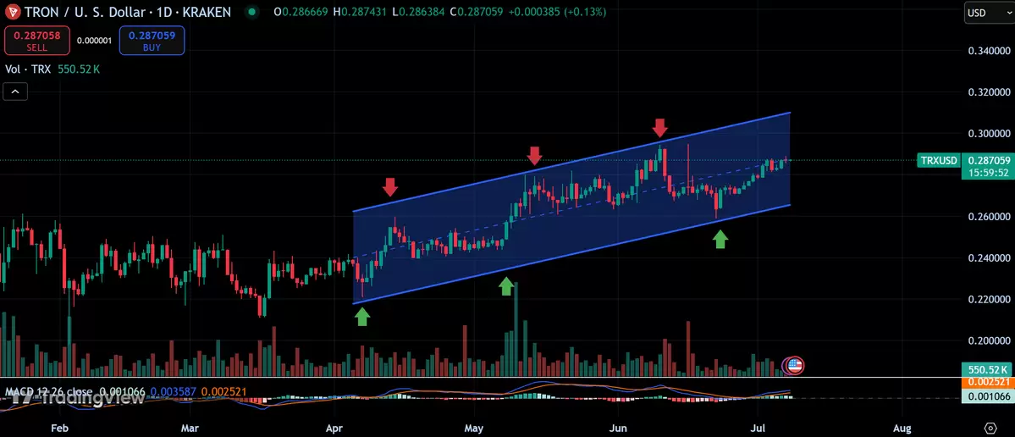Open chart settings gear icon at axis corner
This screenshot has height=437, width=1015.
click(x=990, y=428)
